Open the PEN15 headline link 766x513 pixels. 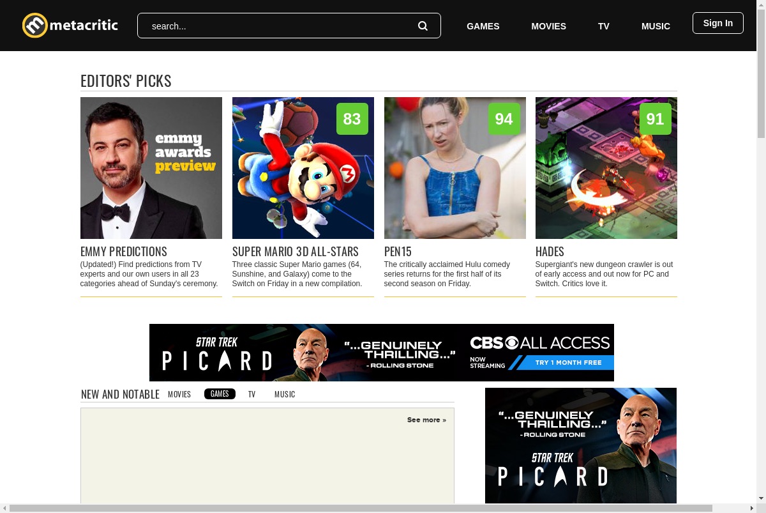398,251
